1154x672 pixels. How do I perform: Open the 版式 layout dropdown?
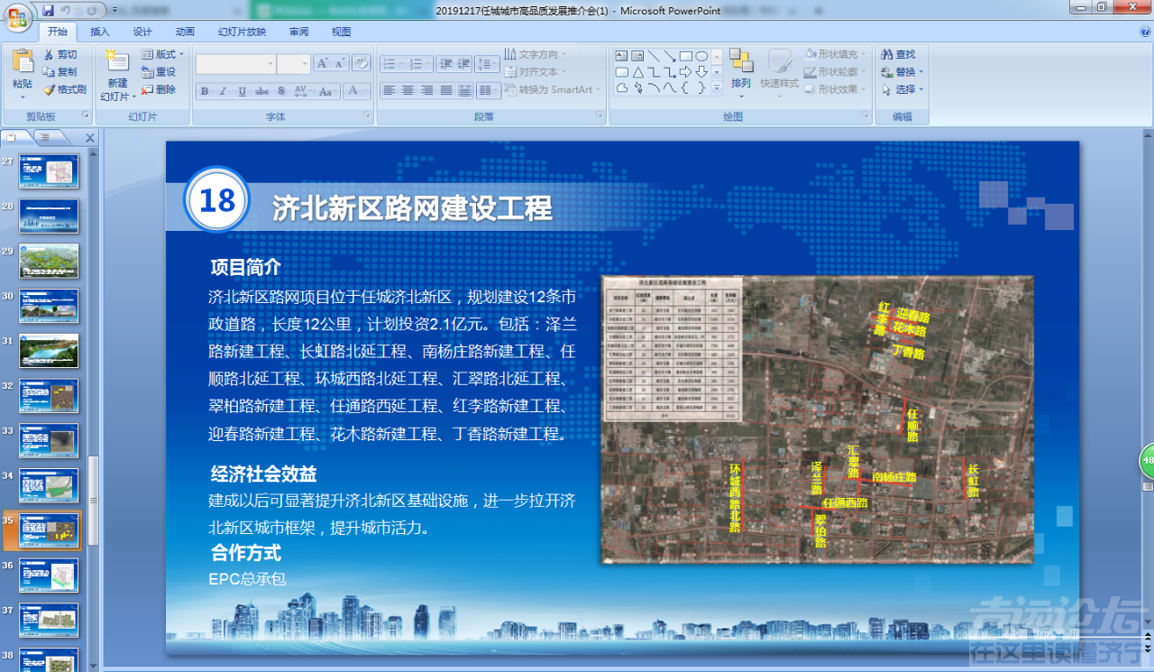tap(163, 54)
